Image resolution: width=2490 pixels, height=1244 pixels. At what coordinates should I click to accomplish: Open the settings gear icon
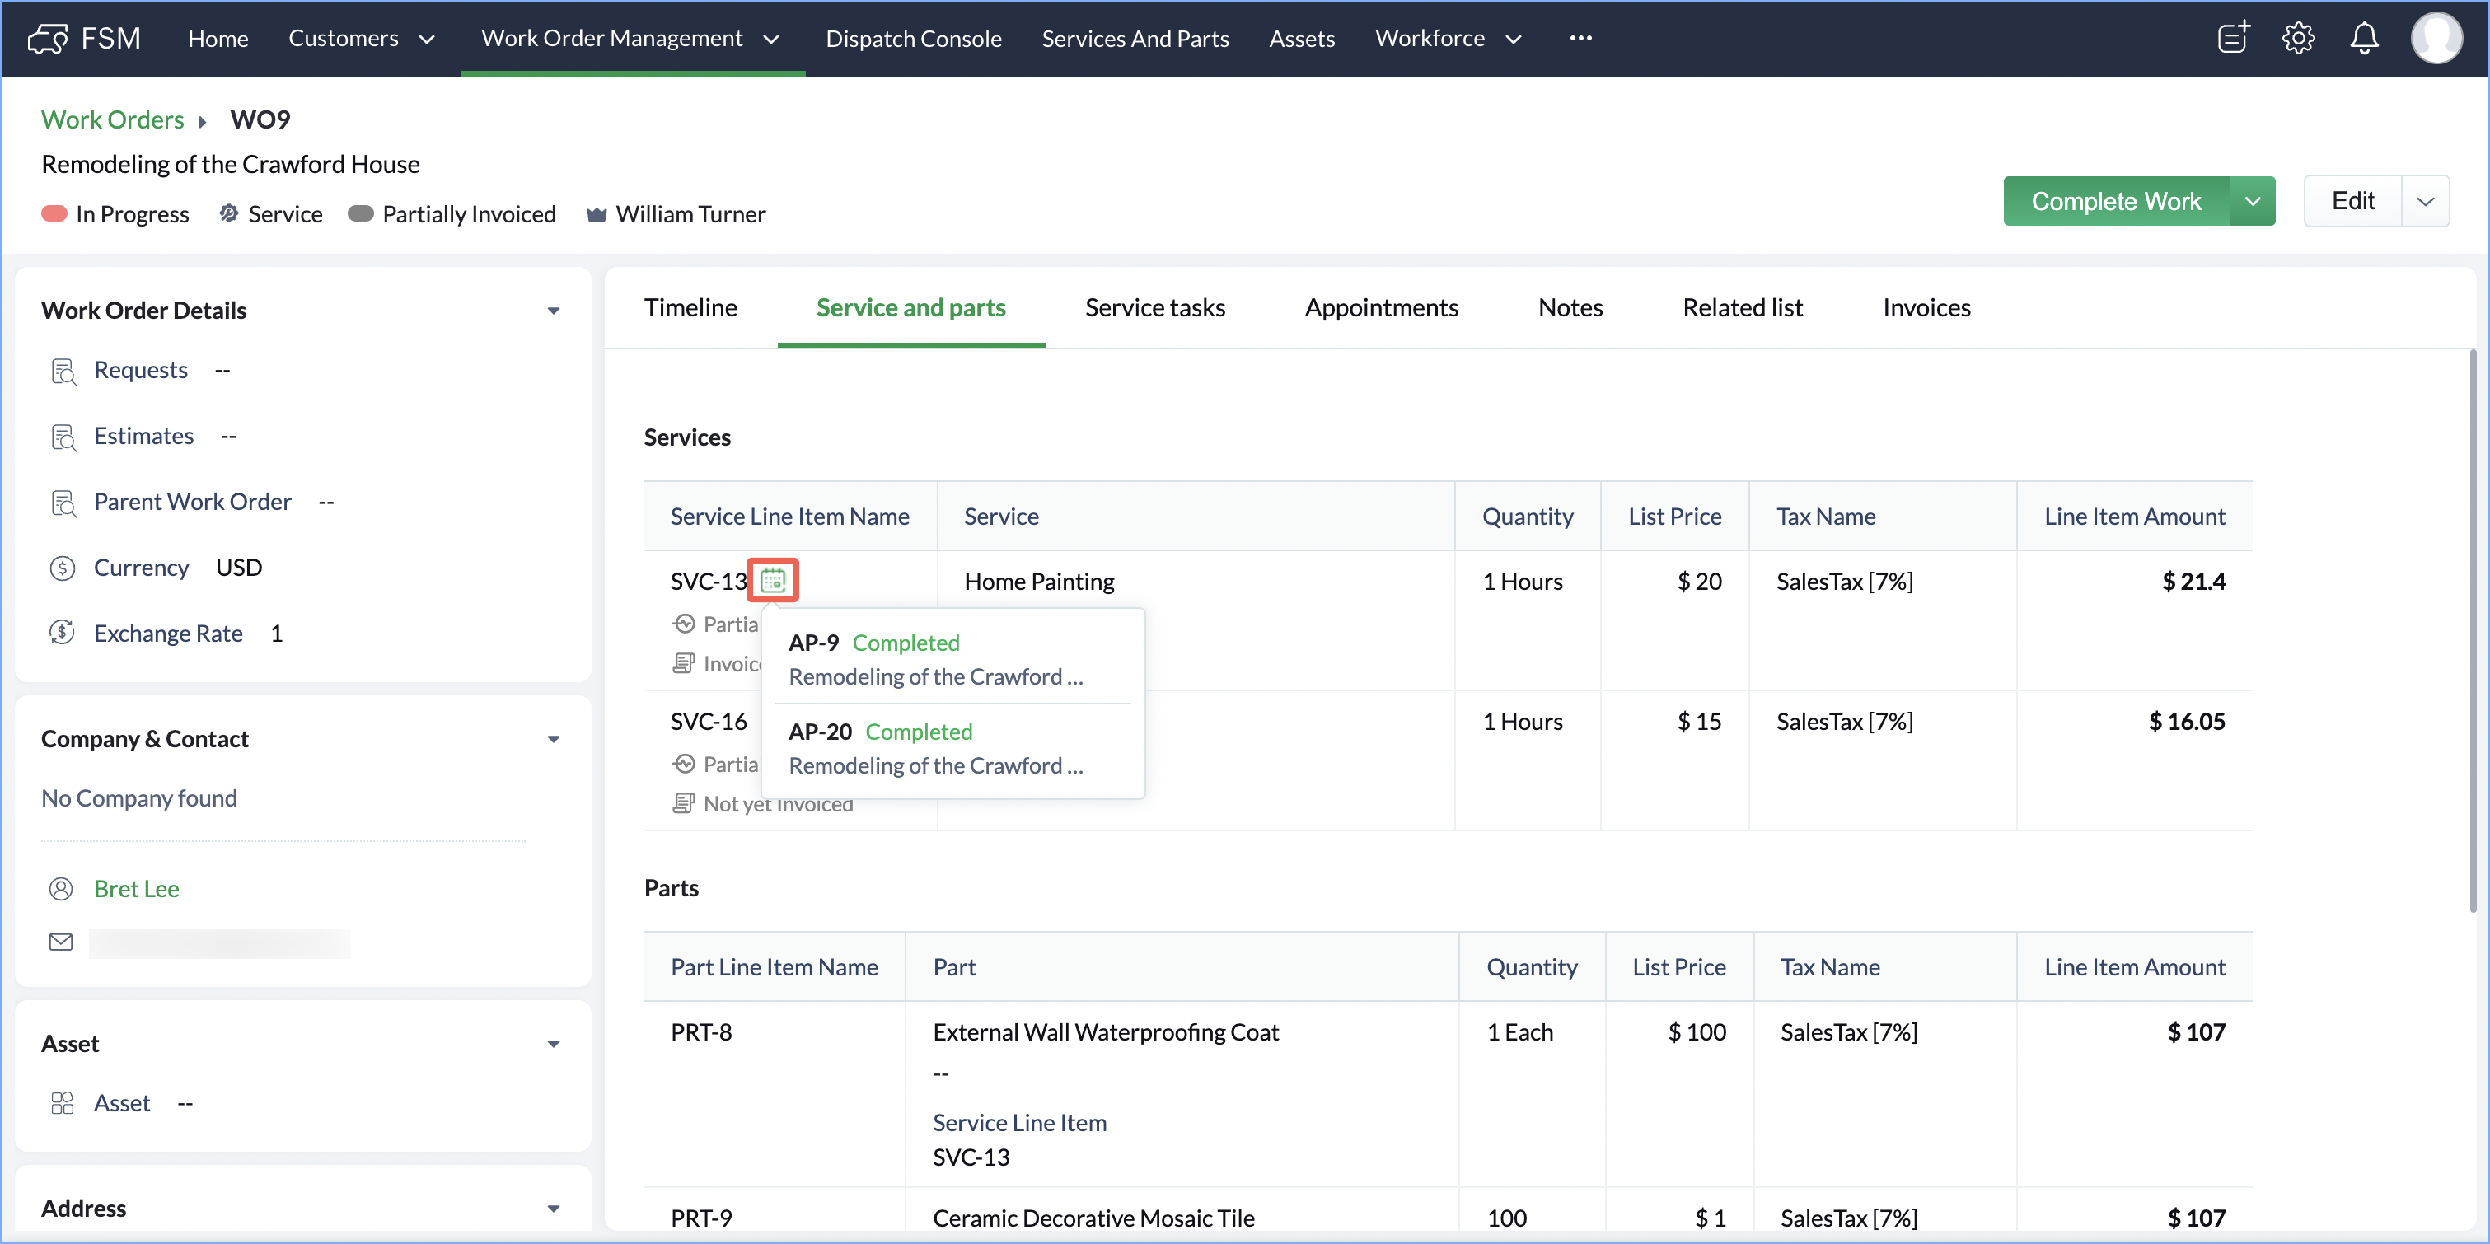click(2298, 39)
